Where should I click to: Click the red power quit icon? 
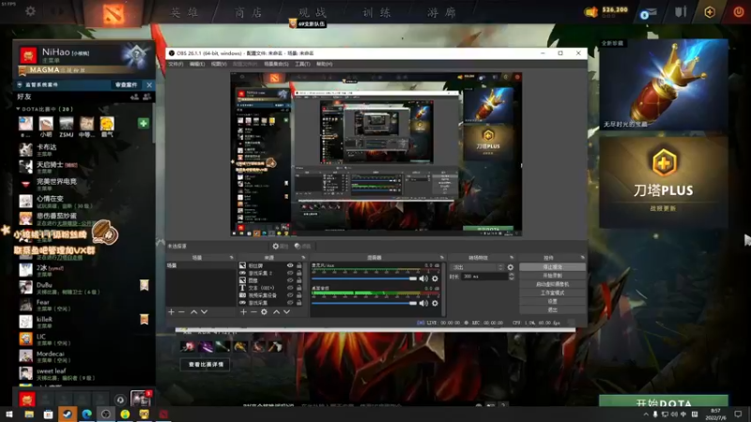(x=739, y=12)
